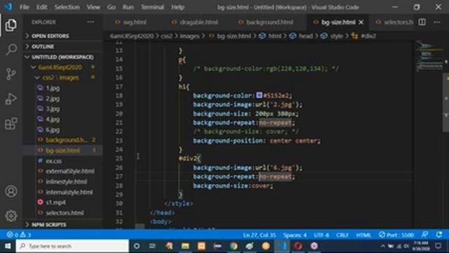Click Spaces: 4 indentation status item

click(x=295, y=235)
